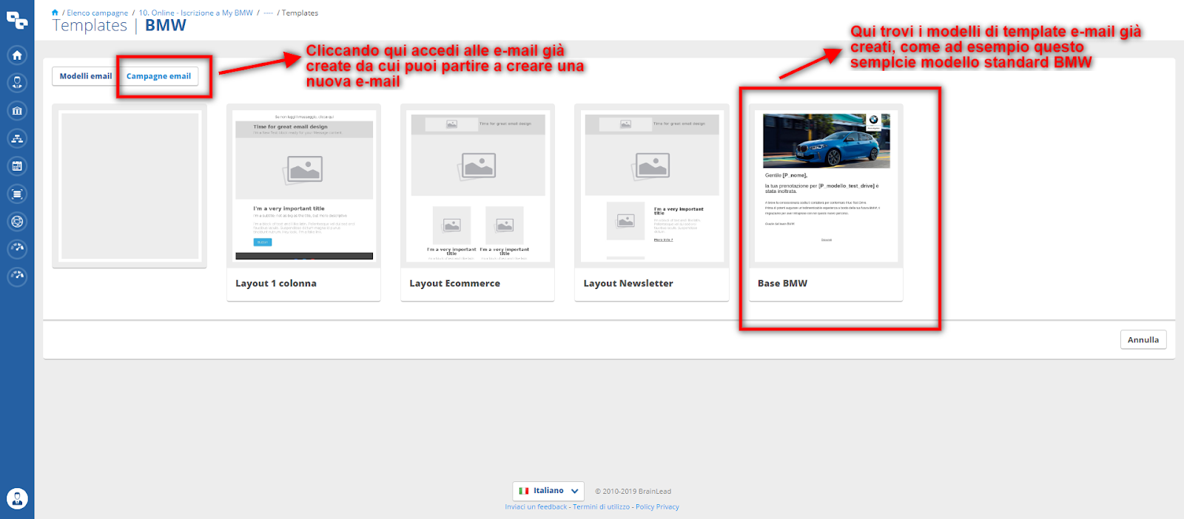Select the Layout Newsletter template thumbnail
Screen dimensions: 1184x519
tap(652, 186)
